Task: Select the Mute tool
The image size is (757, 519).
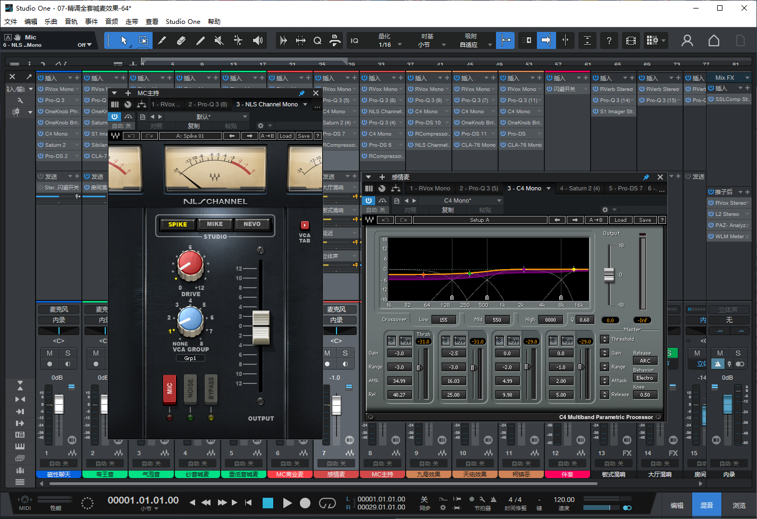Action: [x=219, y=40]
